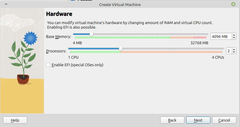Open Help for this wizard

[x=15, y=120]
